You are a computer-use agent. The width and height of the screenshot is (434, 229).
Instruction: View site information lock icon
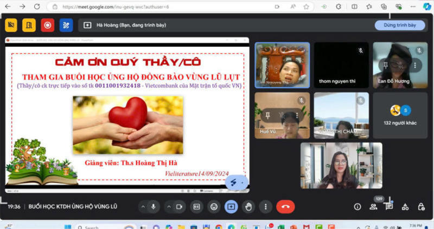tap(55, 7)
